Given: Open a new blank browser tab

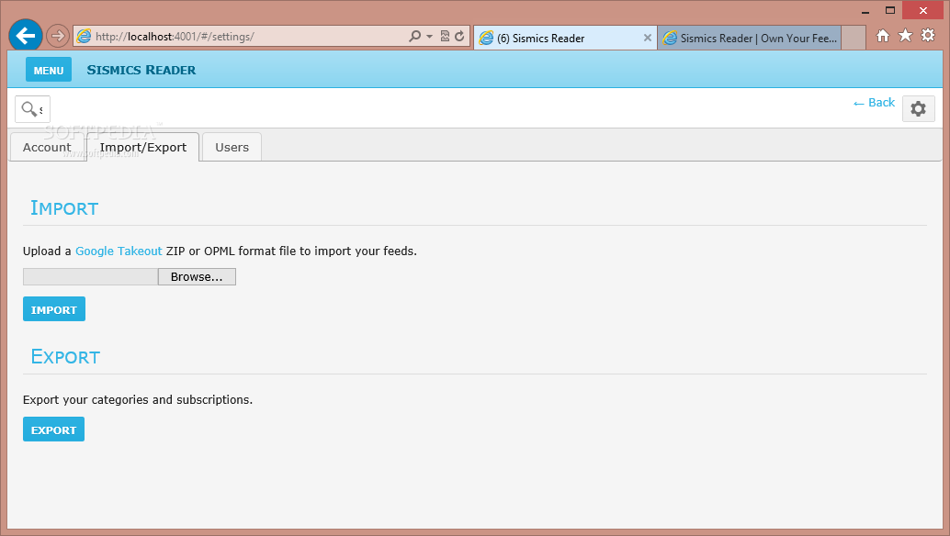Looking at the screenshot, I should coord(853,39).
